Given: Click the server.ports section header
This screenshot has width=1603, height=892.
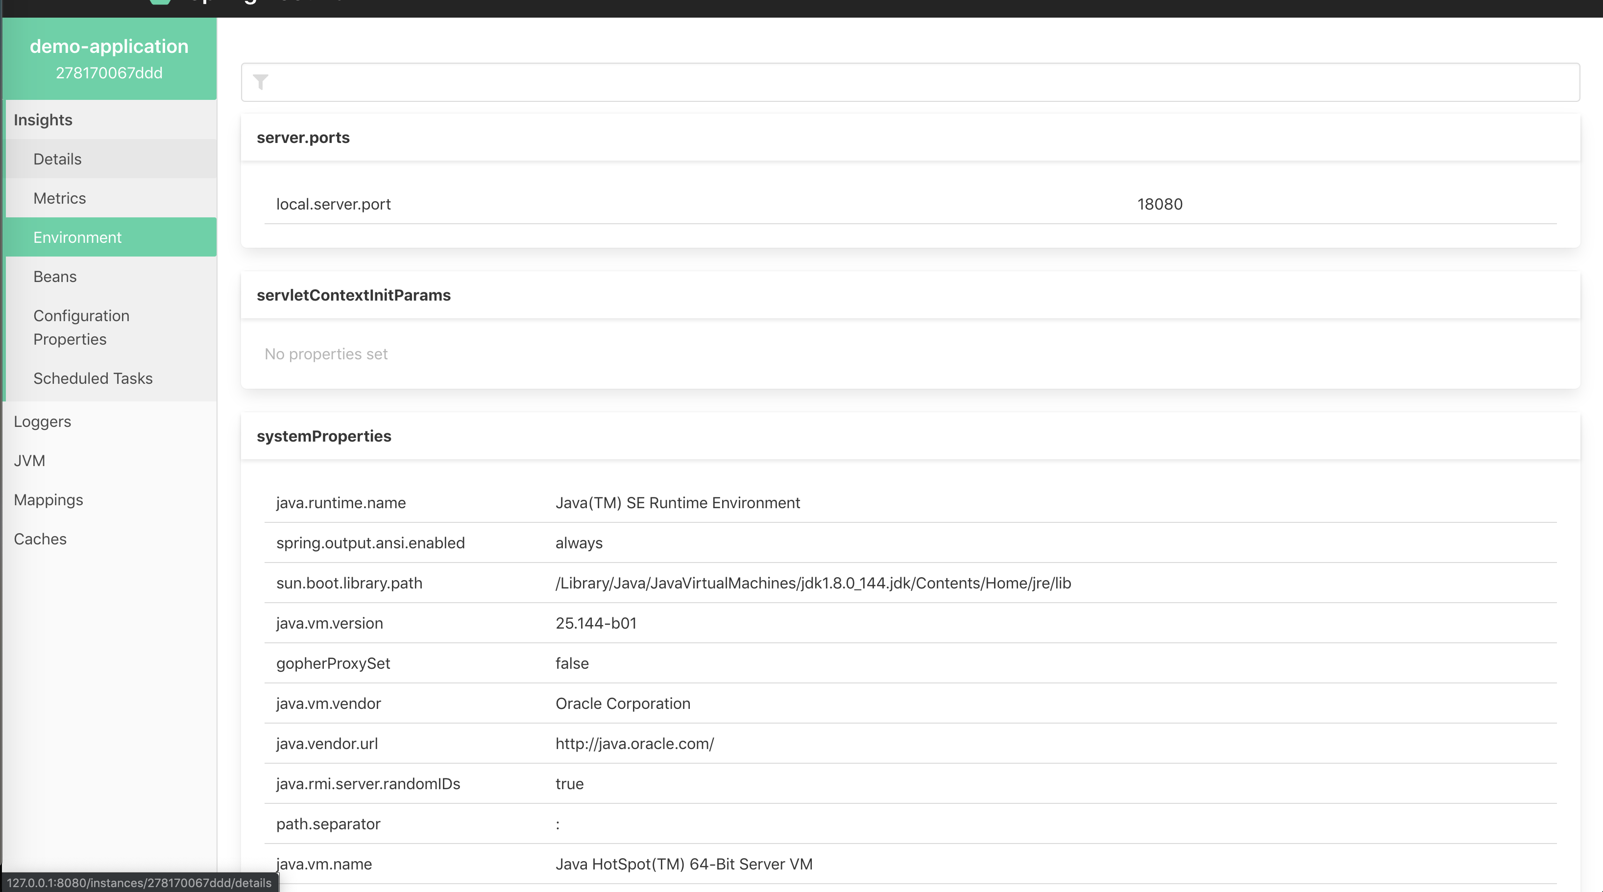Looking at the screenshot, I should coord(303,138).
